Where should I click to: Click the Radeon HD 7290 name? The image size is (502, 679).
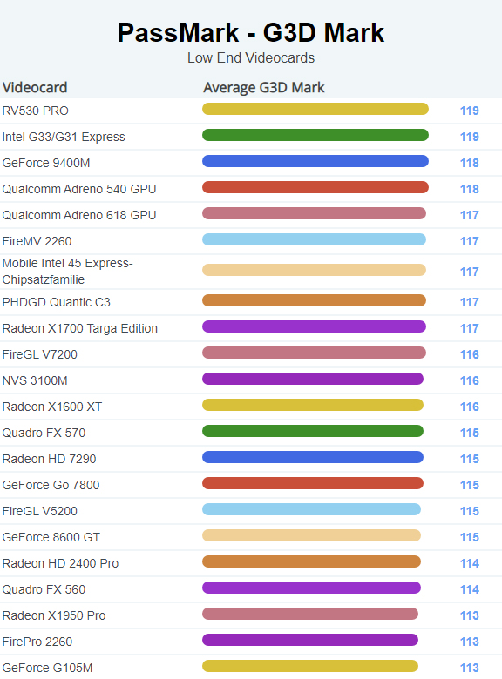pos(49,459)
